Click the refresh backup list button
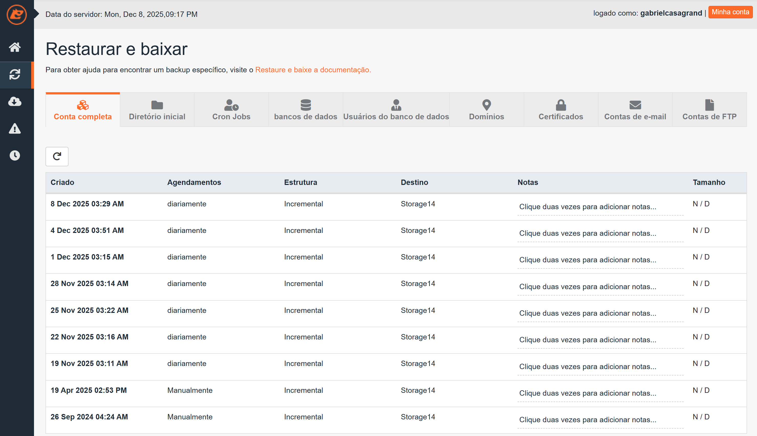 click(x=57, y=156)
